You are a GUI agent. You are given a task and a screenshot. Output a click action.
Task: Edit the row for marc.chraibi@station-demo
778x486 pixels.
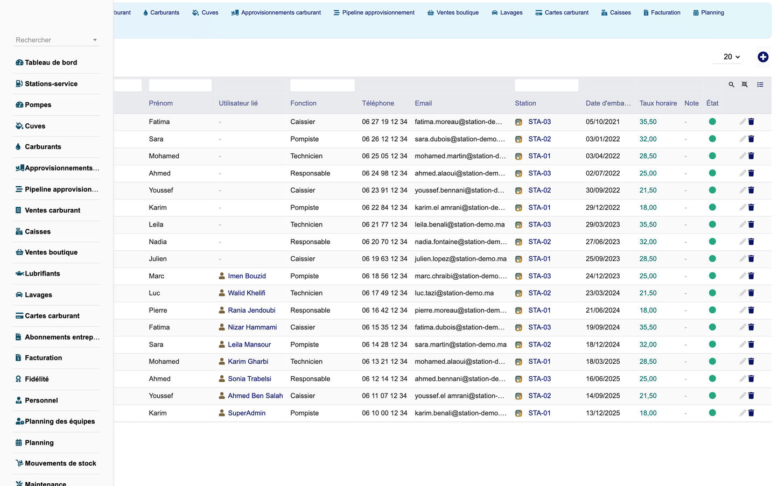742,276
